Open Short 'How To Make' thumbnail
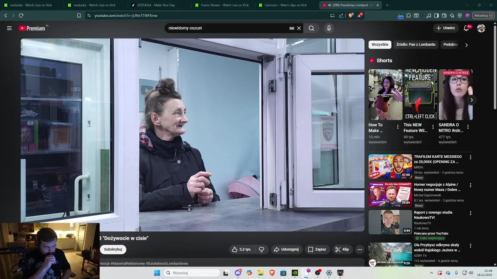 [385, 95]
